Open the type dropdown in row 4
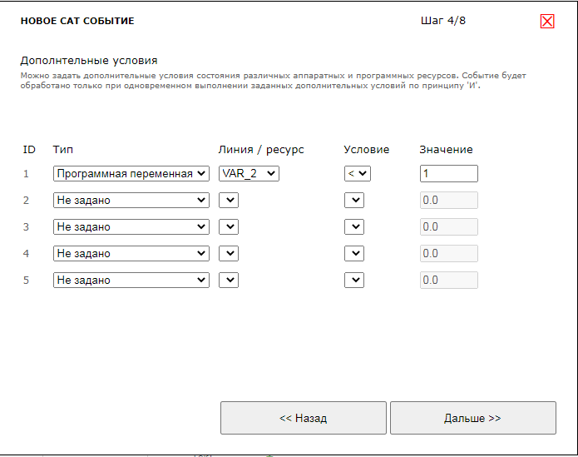578x457 pixels. click(131, 253)
